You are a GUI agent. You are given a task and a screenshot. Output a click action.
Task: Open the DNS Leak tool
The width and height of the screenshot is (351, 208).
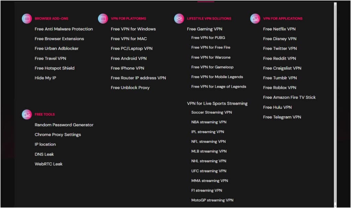[x=44, y=154]
